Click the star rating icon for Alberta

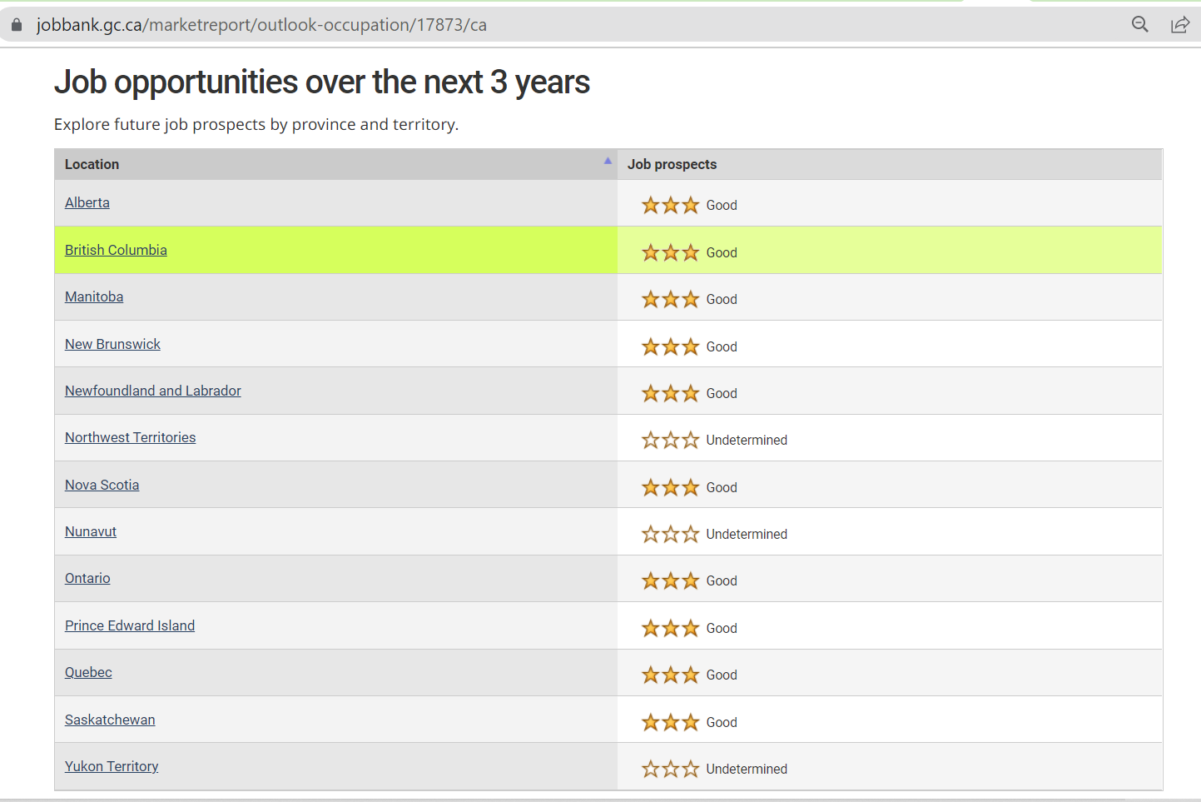pyautogui.click(x=670, y=205)
